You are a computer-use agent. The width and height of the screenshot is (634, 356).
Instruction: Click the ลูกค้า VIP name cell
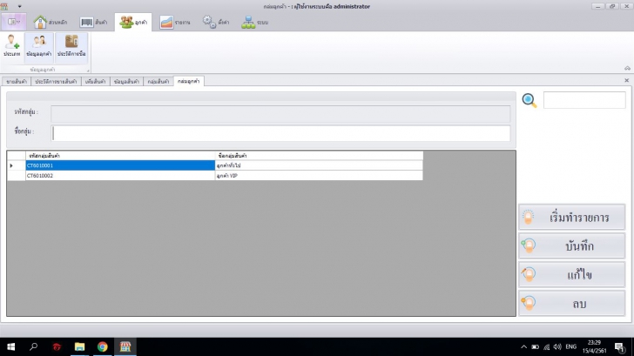pyautogui.click(x=319, y=175)
